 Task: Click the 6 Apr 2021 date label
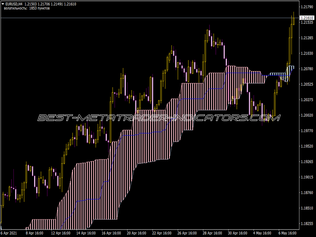[9, 233]
